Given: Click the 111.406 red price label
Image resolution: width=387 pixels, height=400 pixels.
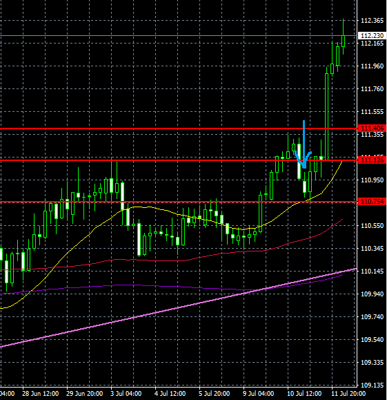Looking at the screenshot, I should 373,128.
